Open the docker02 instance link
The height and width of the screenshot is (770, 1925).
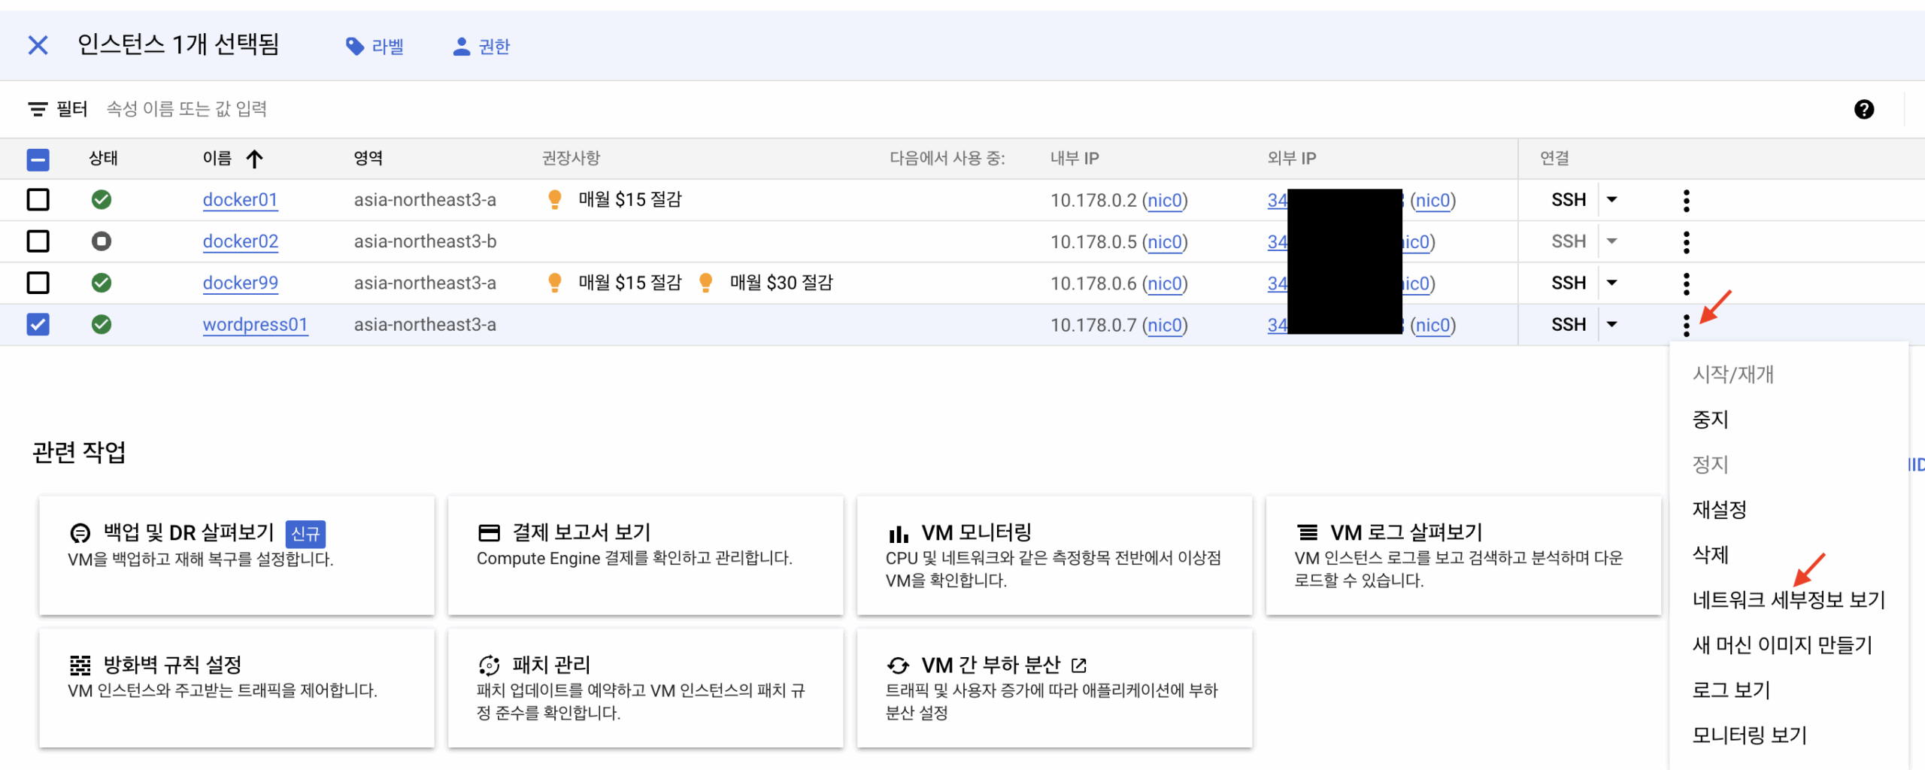tap(241, 241)
